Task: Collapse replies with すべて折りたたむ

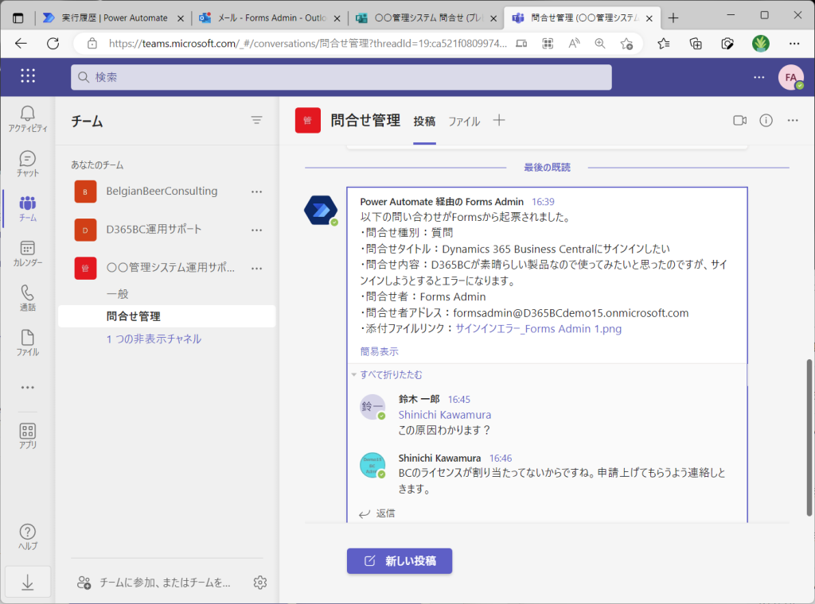Action: pyautogui.click(x=391, y=374)
